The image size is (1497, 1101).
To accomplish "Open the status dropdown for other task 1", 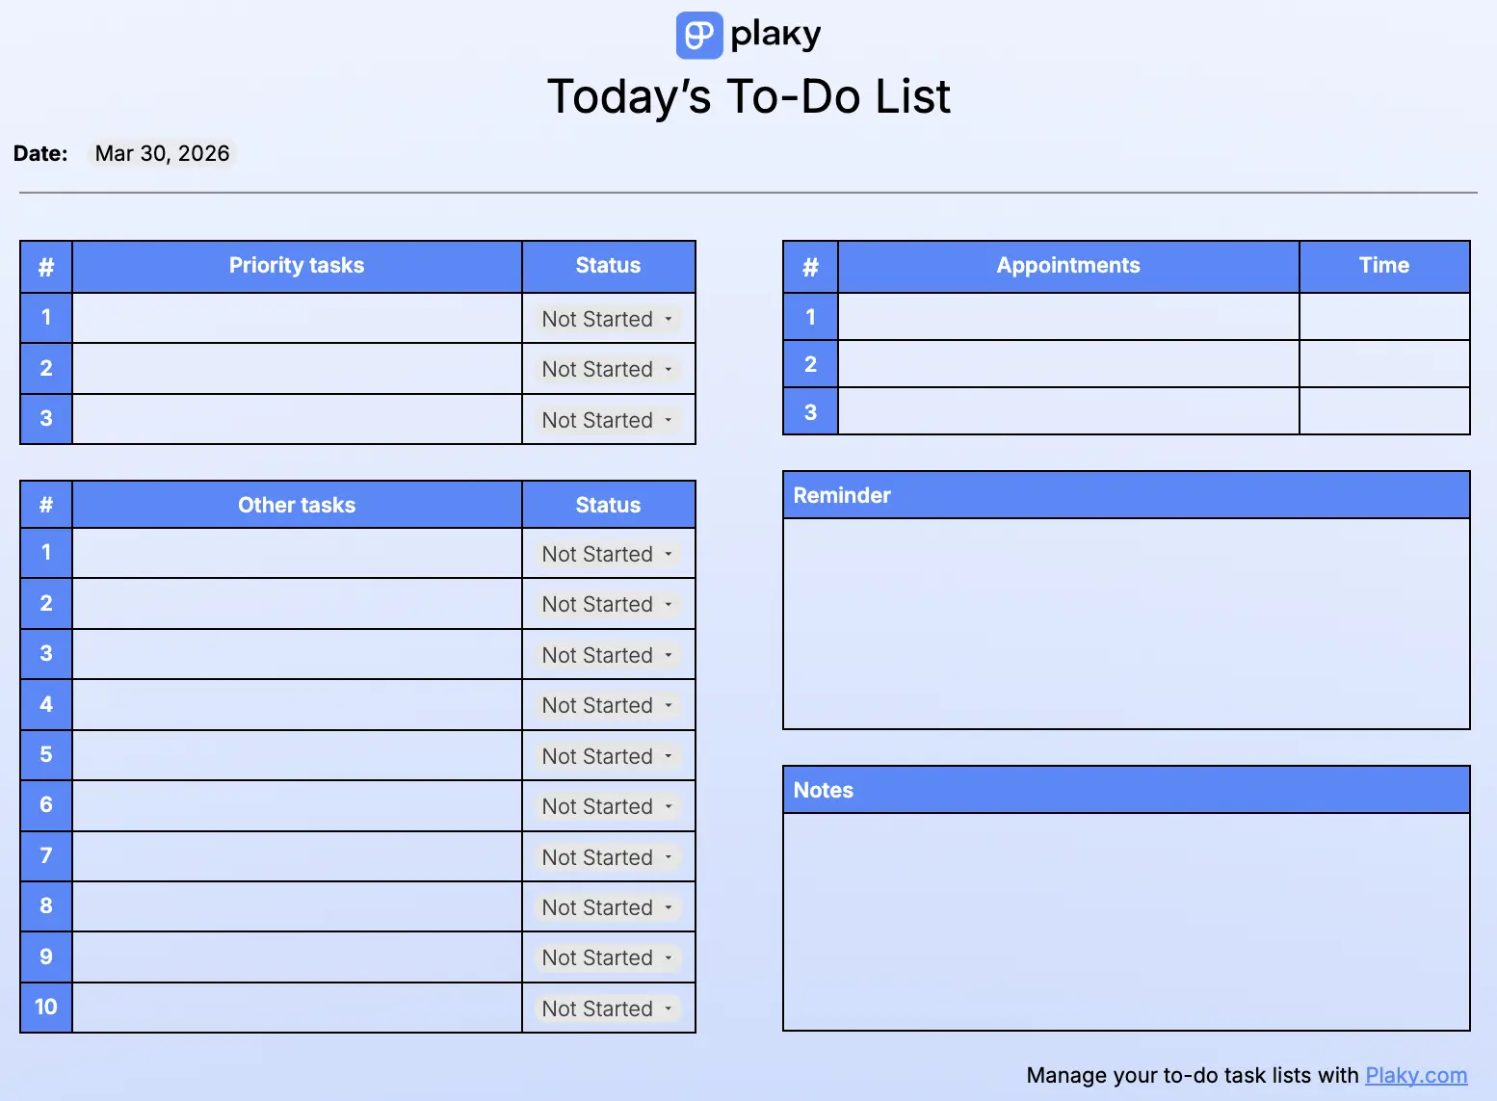I will [608, 554].
